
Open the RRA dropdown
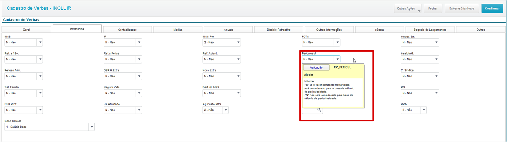[x=423, y=110]
